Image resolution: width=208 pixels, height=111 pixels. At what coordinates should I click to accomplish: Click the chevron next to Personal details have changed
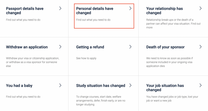tap(130, 8)
